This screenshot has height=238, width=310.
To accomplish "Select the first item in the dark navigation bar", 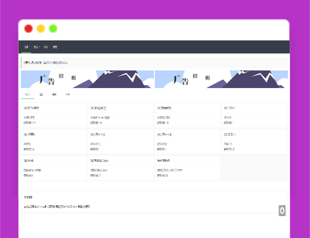I will tap(26, 47).
